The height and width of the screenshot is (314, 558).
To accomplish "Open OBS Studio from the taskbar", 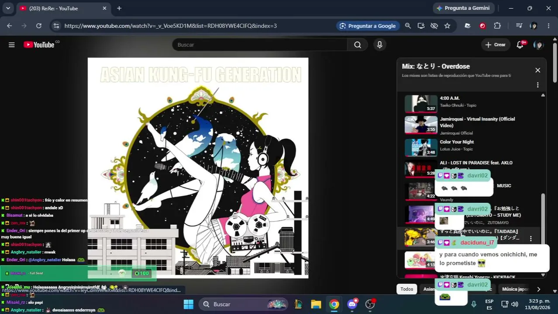I will pyautogui.click(x=370, y=304).
